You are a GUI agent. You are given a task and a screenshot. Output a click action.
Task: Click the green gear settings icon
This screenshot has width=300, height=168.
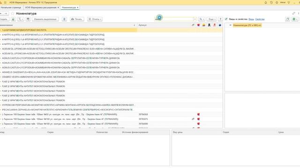coord(295,19)
